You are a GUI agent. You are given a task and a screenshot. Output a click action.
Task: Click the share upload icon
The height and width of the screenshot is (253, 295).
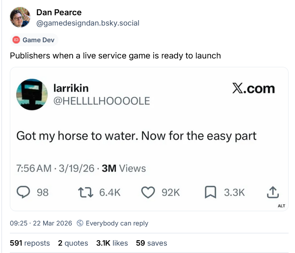point(273,192)
